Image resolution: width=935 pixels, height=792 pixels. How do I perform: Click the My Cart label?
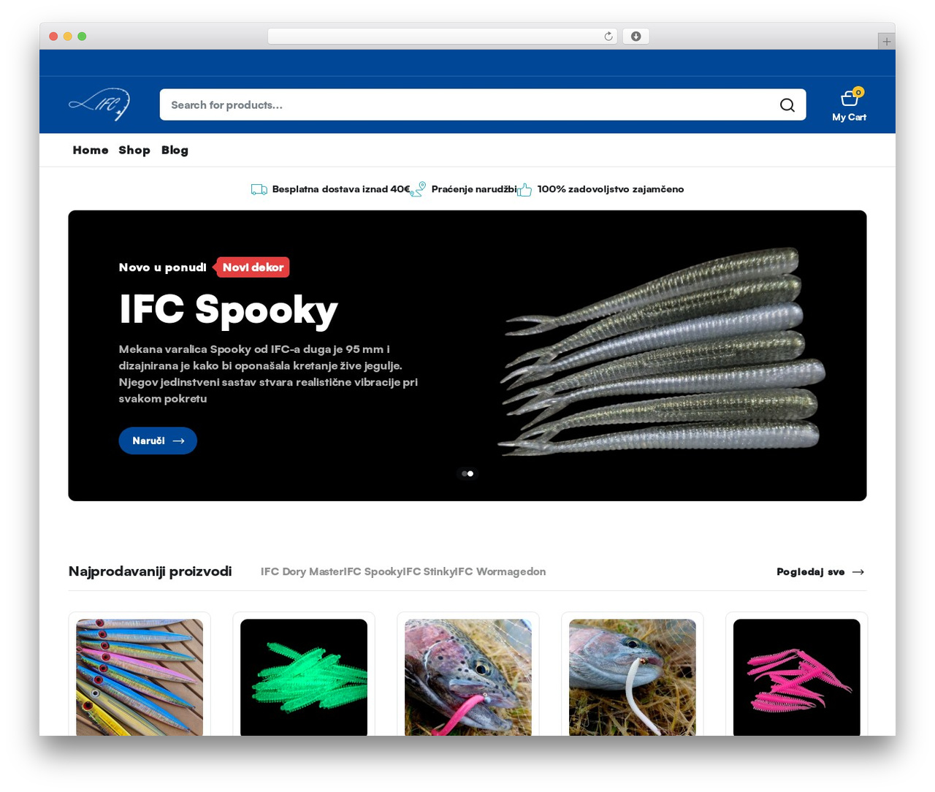point(849,117)
